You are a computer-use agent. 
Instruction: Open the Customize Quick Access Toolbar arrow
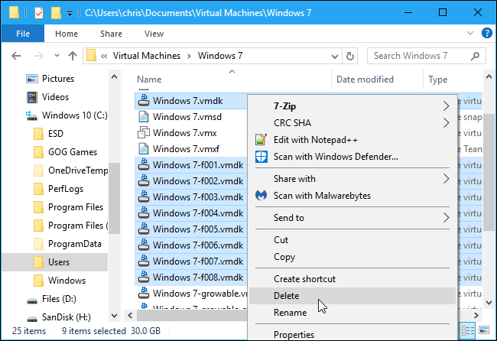coord(70,14)
